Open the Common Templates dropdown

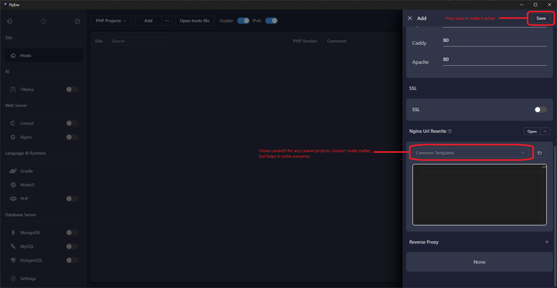[470, 153]
